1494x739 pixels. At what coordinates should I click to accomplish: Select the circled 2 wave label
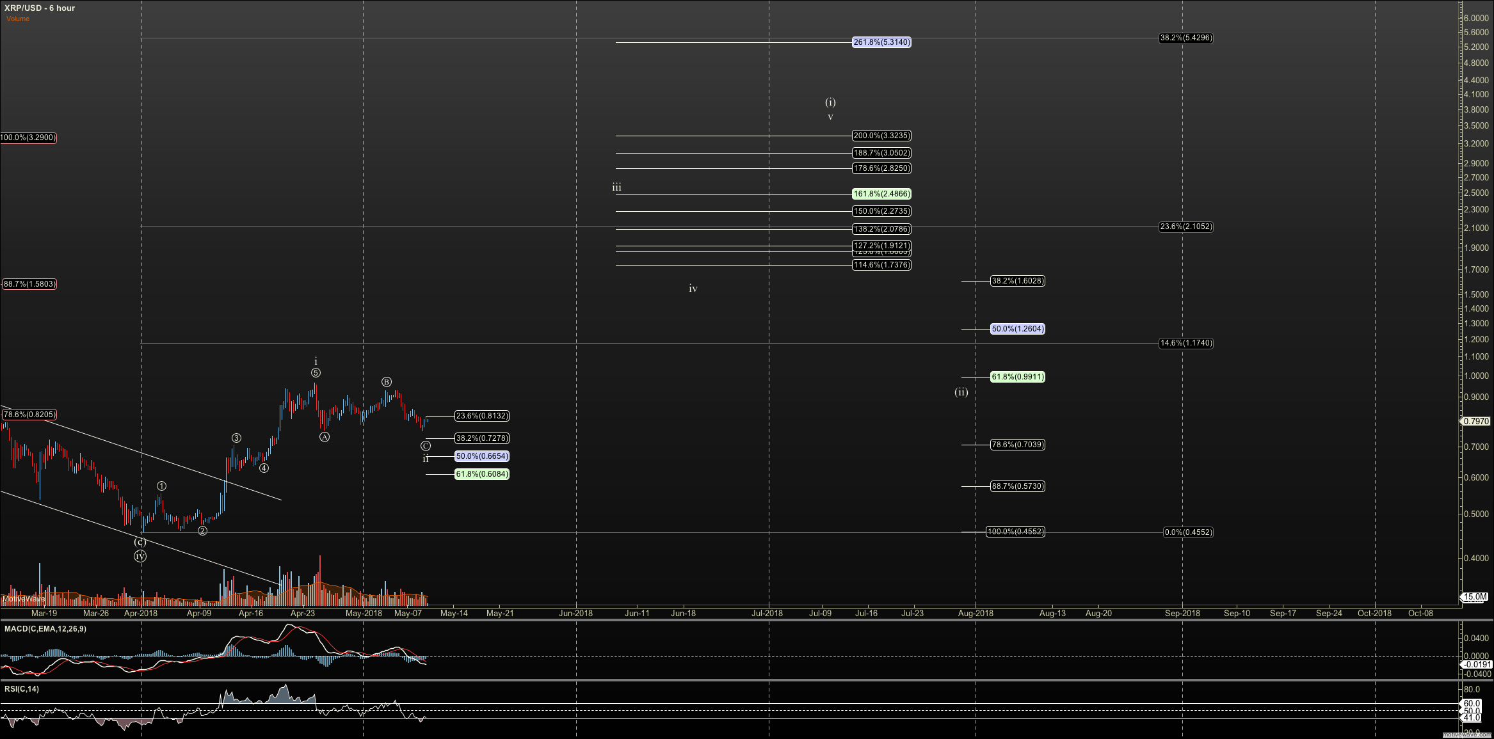[x=202, y=530]
